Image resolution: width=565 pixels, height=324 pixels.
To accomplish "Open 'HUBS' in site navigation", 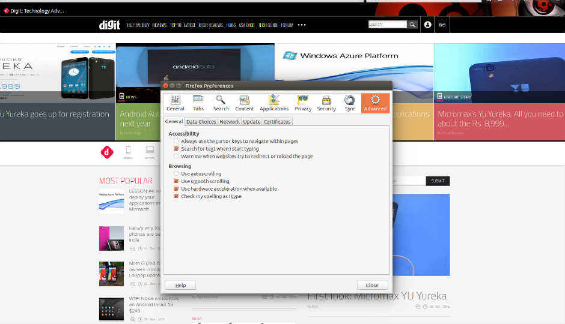I will [x=231, y=25].
